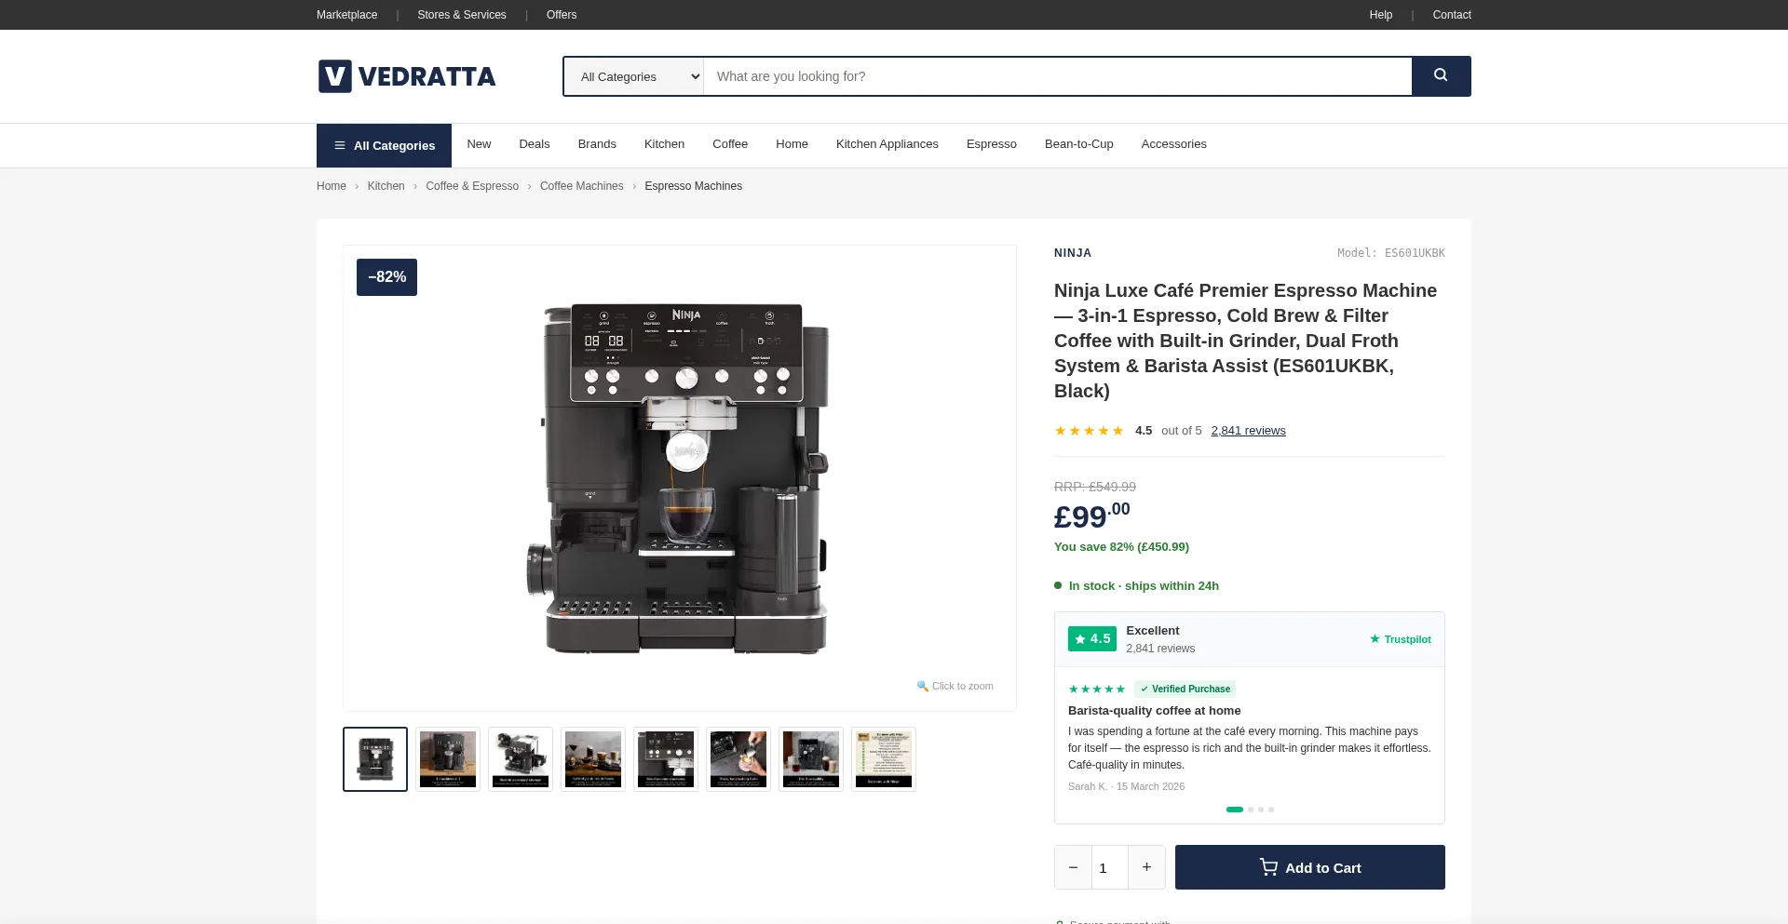Click the 'Barista-quality coffee at home' review title
Image resolution: width=1788 pixels, height=924 pixels.
1154,711
